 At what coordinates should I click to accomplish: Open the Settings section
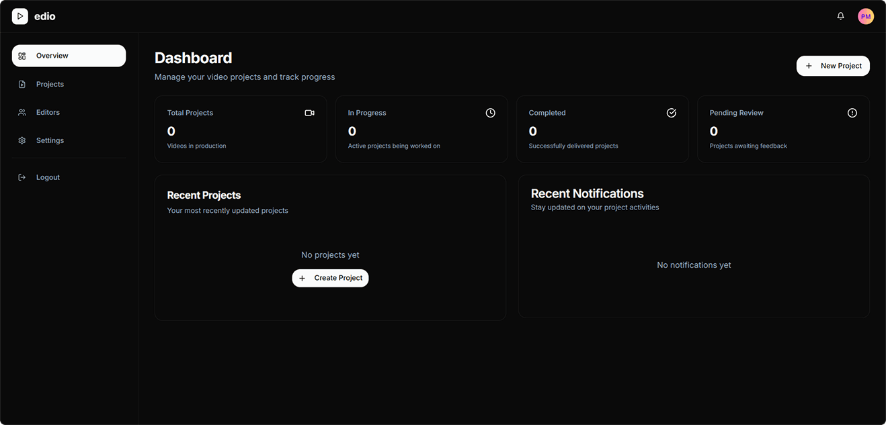(x=50, y=140)
